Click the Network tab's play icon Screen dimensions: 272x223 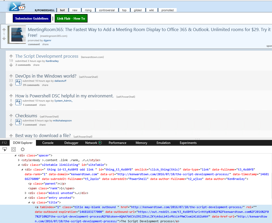(100, 143)
